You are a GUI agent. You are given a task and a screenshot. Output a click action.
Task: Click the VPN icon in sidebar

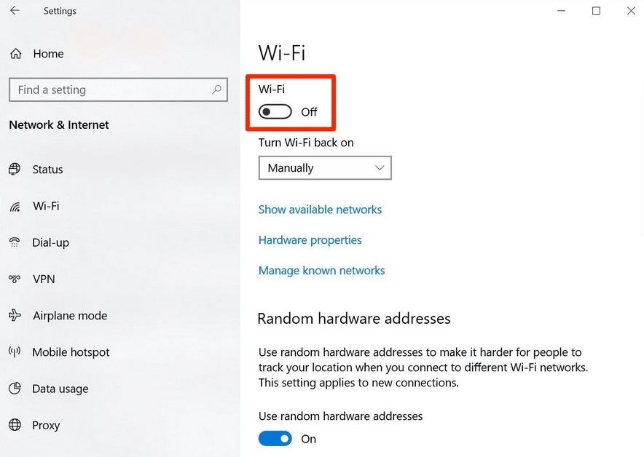pyautogui.click(x=15, y=279)
